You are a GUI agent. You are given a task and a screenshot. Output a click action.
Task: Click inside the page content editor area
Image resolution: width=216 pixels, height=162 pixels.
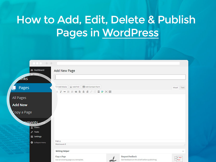120,117
